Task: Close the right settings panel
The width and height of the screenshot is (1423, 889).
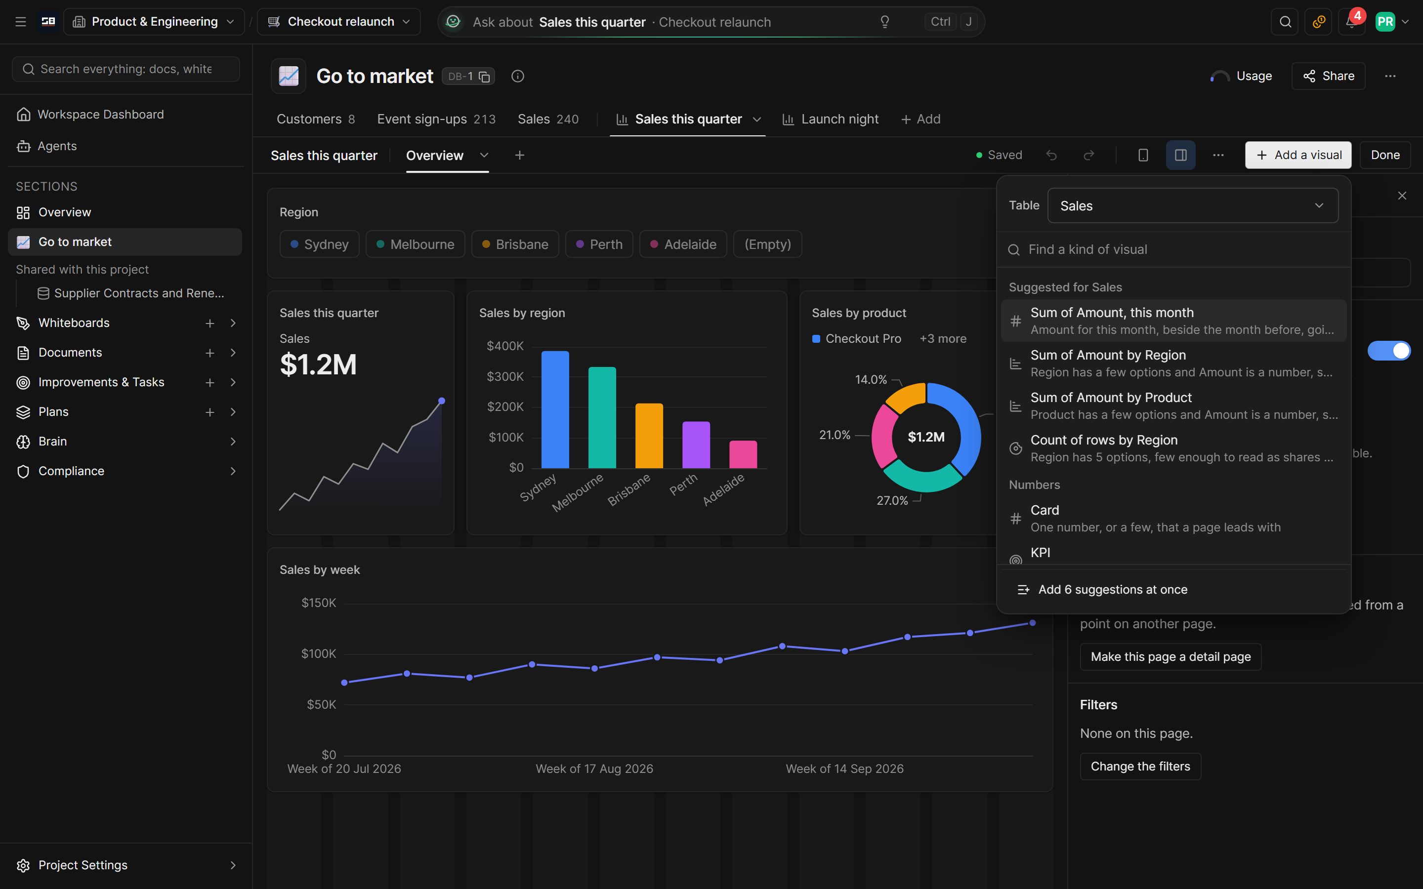Action: click(1402, 196)
